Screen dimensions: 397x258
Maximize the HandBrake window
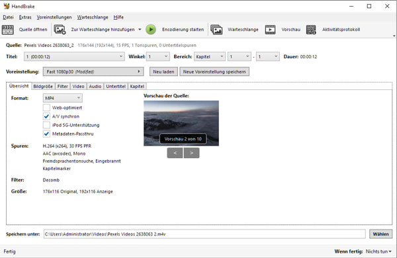click(x=369, y=6)
